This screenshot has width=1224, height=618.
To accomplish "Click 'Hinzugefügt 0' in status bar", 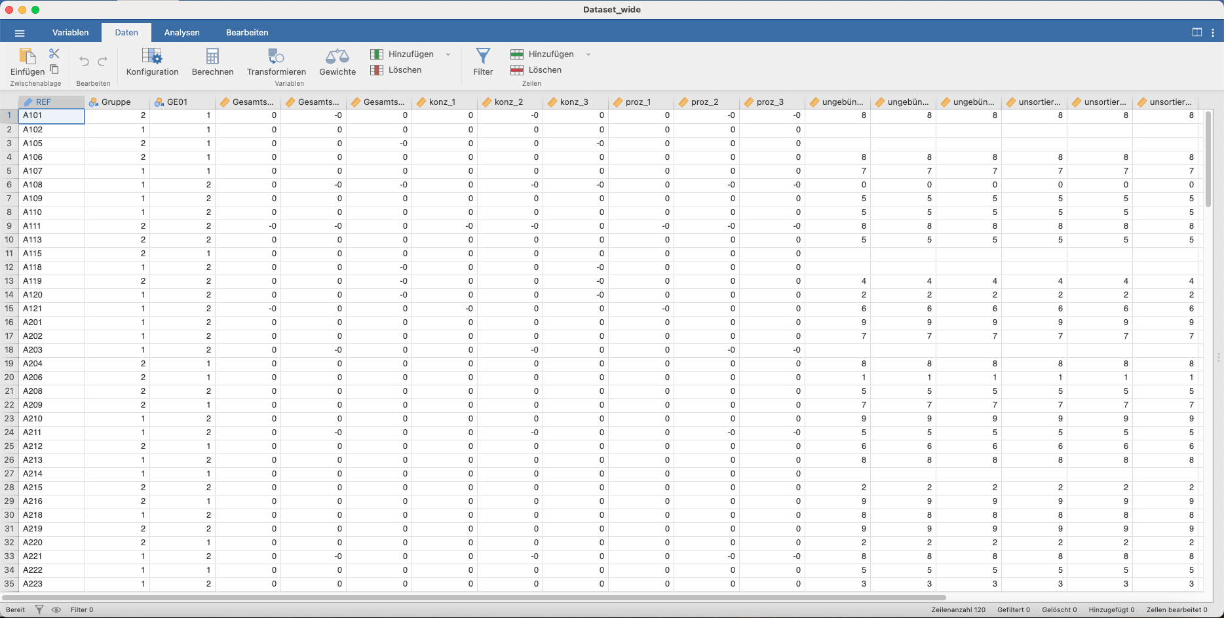I will point(1111,610).
